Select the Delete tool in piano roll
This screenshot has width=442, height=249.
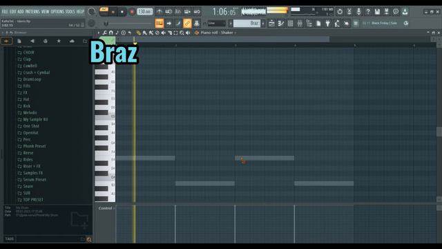tap(157, 33)
